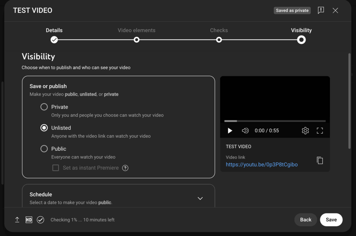Play the video preview
Image resolution: width=356 pixels, height=236 pixels.
click(230, 130)
